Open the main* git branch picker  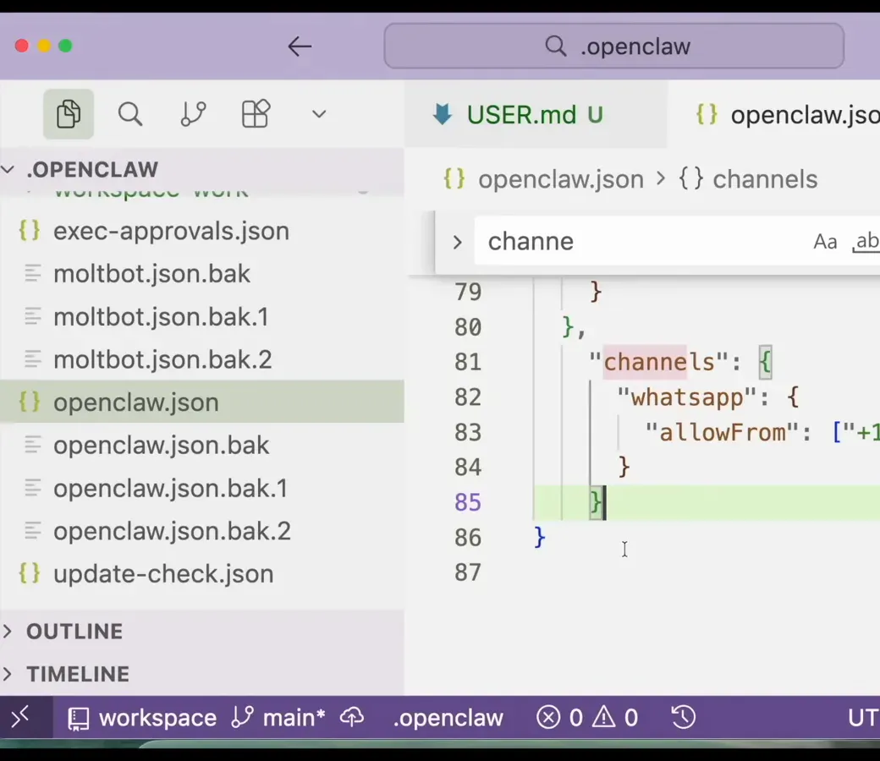(278, 717)
